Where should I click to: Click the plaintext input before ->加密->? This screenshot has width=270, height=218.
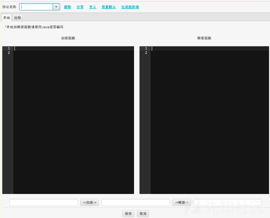(x=44, y=202)
